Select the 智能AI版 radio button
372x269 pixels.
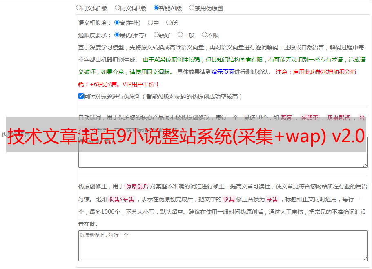click(x=156, y=8)
